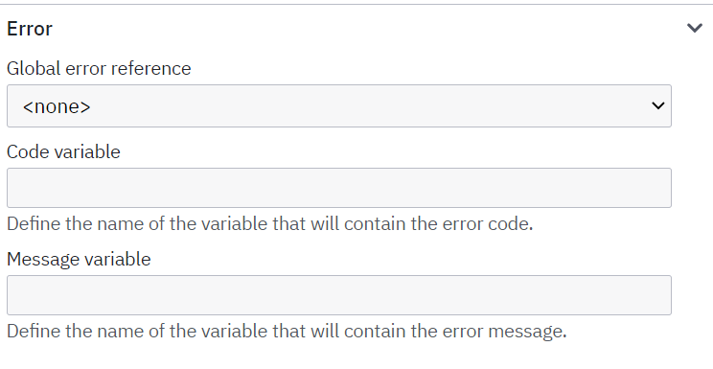Toggle the Error group chevron icon
This screenshot has height=369, width=713.
point(695,28)
